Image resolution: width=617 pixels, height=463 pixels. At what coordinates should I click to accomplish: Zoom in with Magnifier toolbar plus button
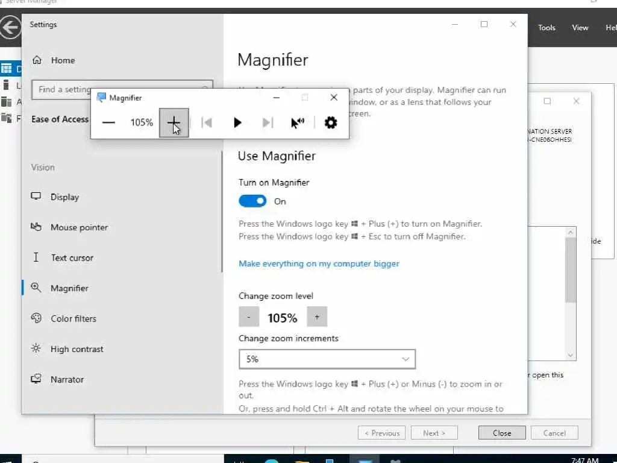[x=174, y=123]
